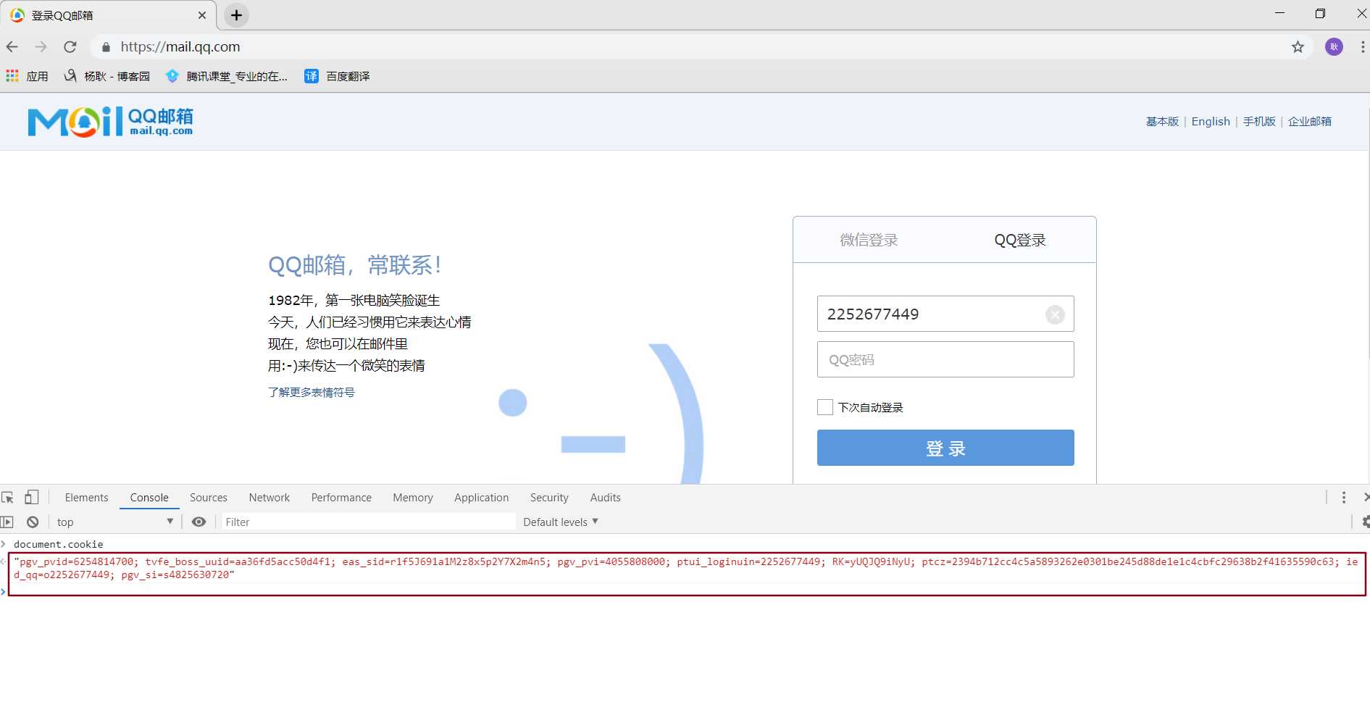Screen dimensions: 1370x702
Task: Expand the top JavaScript context dropdown
Action: click(114, 522)
